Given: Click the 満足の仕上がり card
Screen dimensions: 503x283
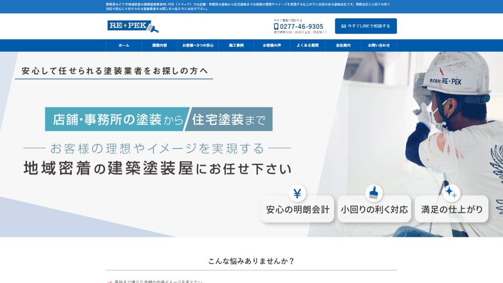Looking at the screenshot, I should [x=452, y=210].
